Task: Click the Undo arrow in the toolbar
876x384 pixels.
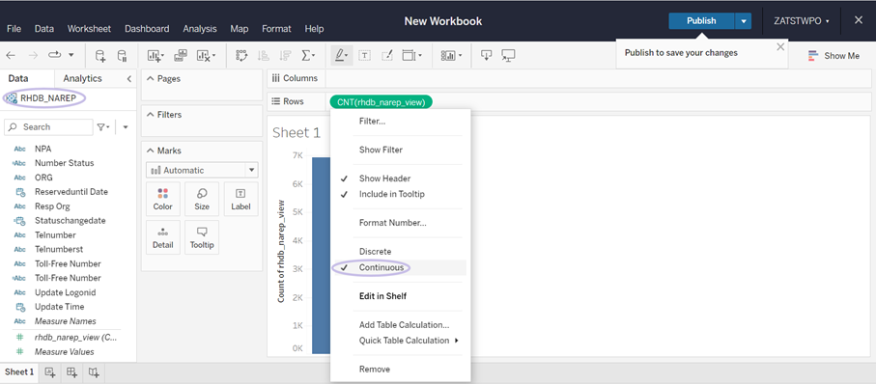Action: tap(11, 55)
